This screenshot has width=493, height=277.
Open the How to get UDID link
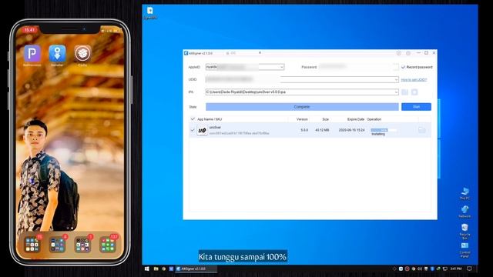pyautogui.click(x=414, y=80)
